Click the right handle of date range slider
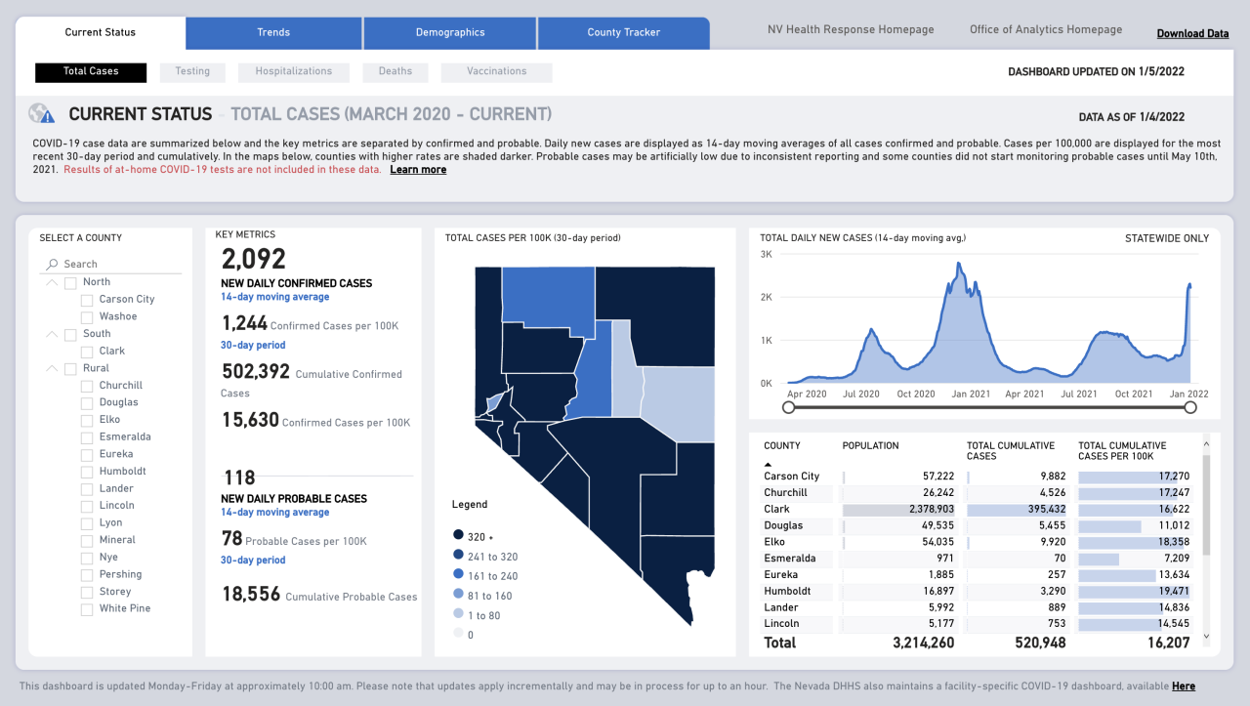1250x706 pixels. click(x=1190, y=407)
